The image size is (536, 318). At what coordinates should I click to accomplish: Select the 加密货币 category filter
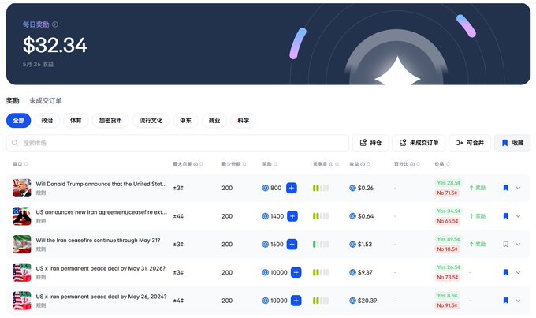click(x=110, y=121)
